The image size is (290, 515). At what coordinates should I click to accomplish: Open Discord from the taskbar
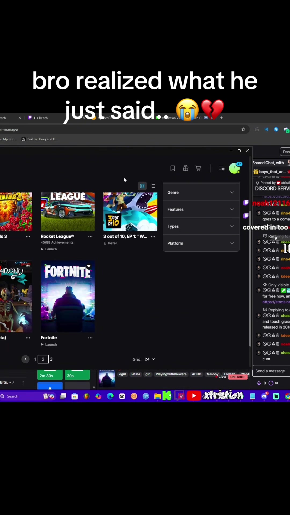tap(264, 396)
